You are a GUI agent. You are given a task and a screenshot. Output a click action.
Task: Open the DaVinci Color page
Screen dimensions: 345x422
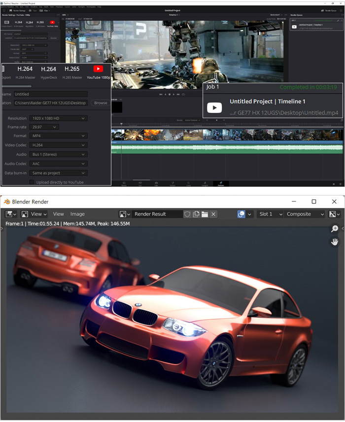[189, 184]
